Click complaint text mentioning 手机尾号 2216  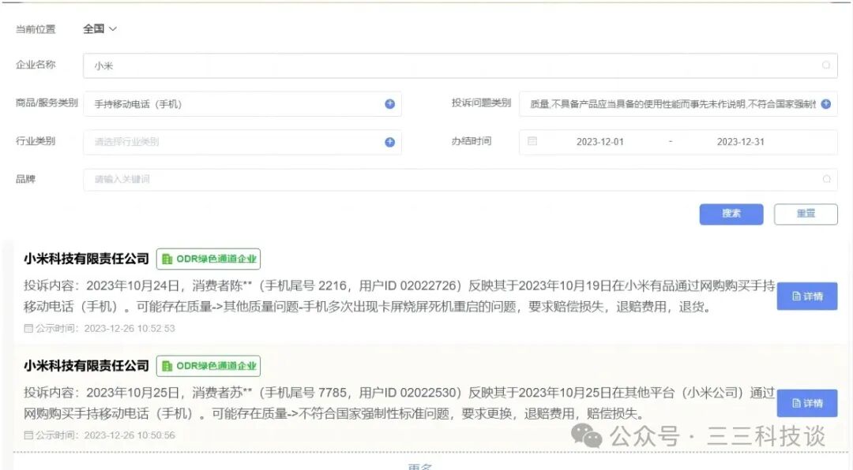[400, 297]
